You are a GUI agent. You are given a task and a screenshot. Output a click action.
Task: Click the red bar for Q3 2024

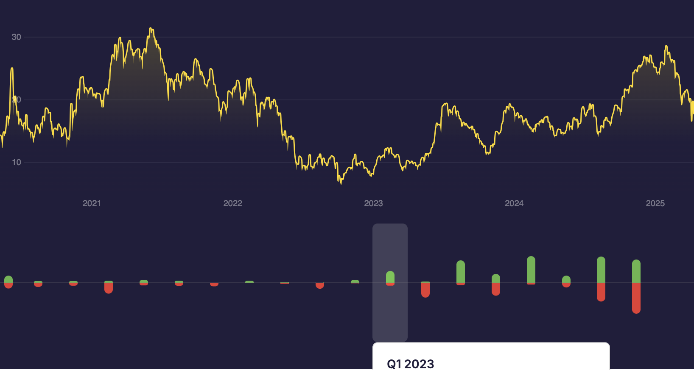point(601,292)
